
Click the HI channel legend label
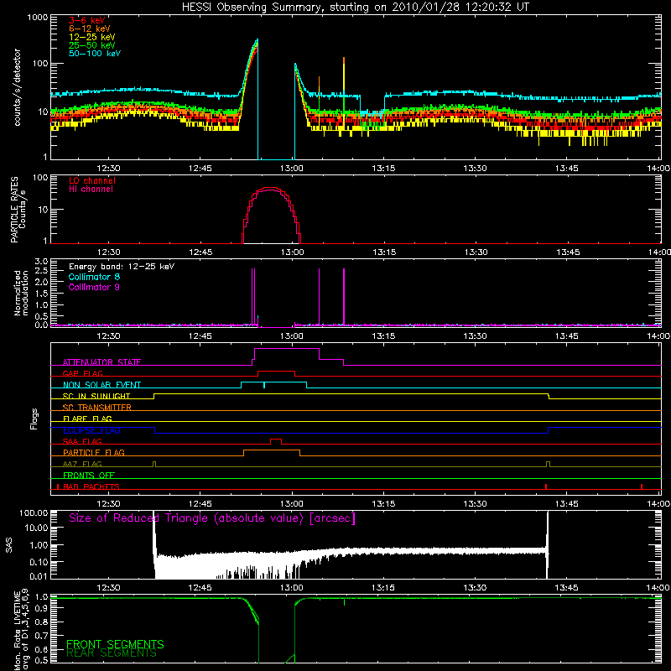pyautogui.click(x=91, y=189)
